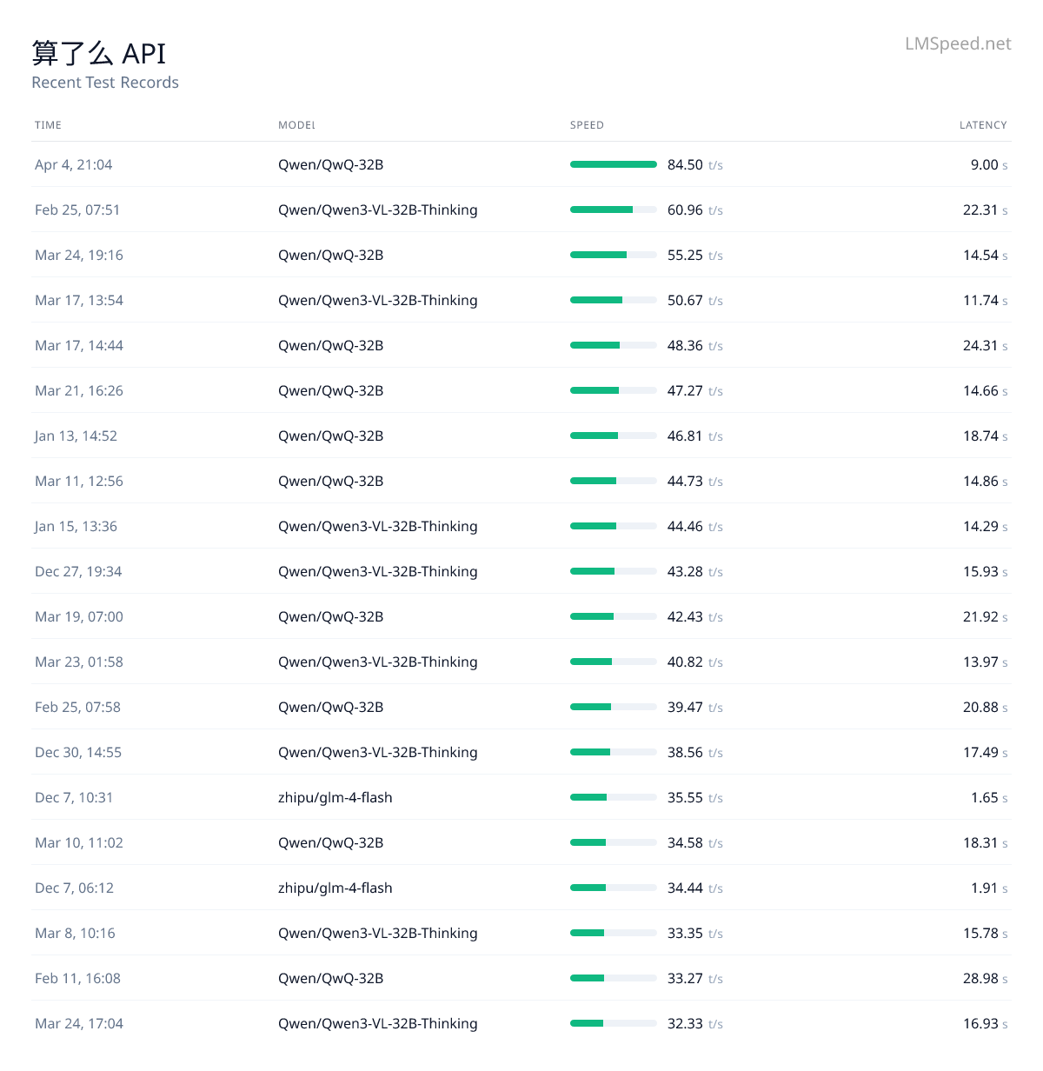Select the Feb 25, 07:58 timestamp

pyautogui.click(x=77, y=707)
